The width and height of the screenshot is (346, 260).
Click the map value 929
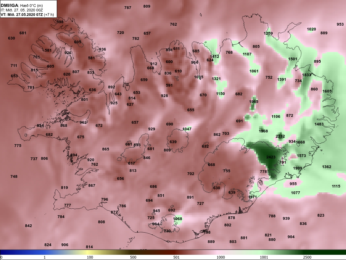[x=152, y=129]
